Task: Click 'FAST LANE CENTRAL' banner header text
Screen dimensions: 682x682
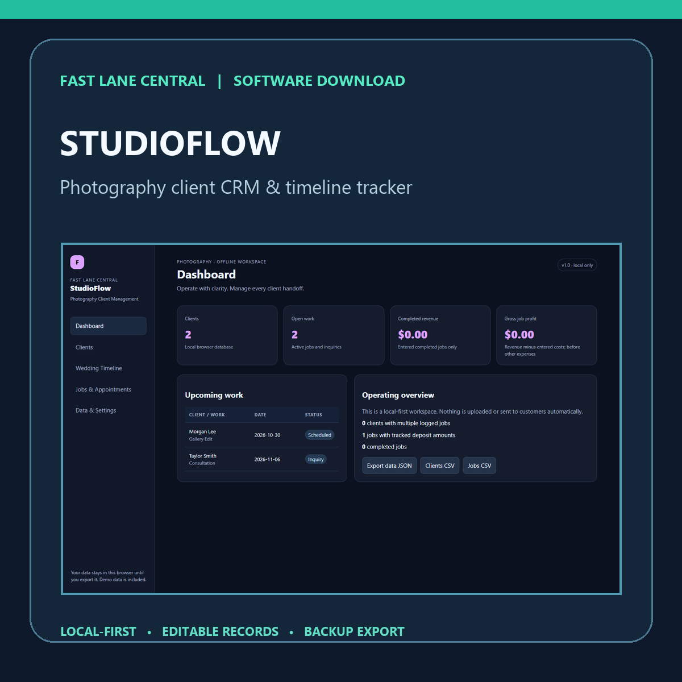Action: pos(133,81)
